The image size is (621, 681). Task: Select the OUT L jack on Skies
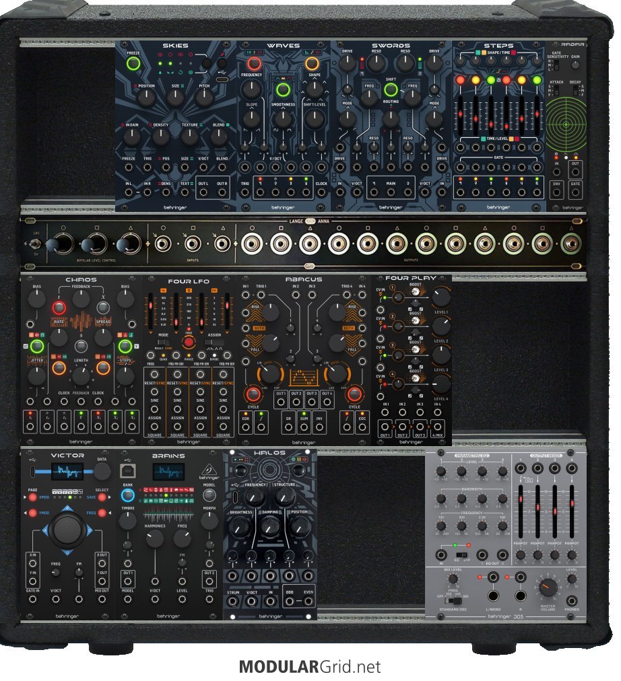(x=203, y=192)
